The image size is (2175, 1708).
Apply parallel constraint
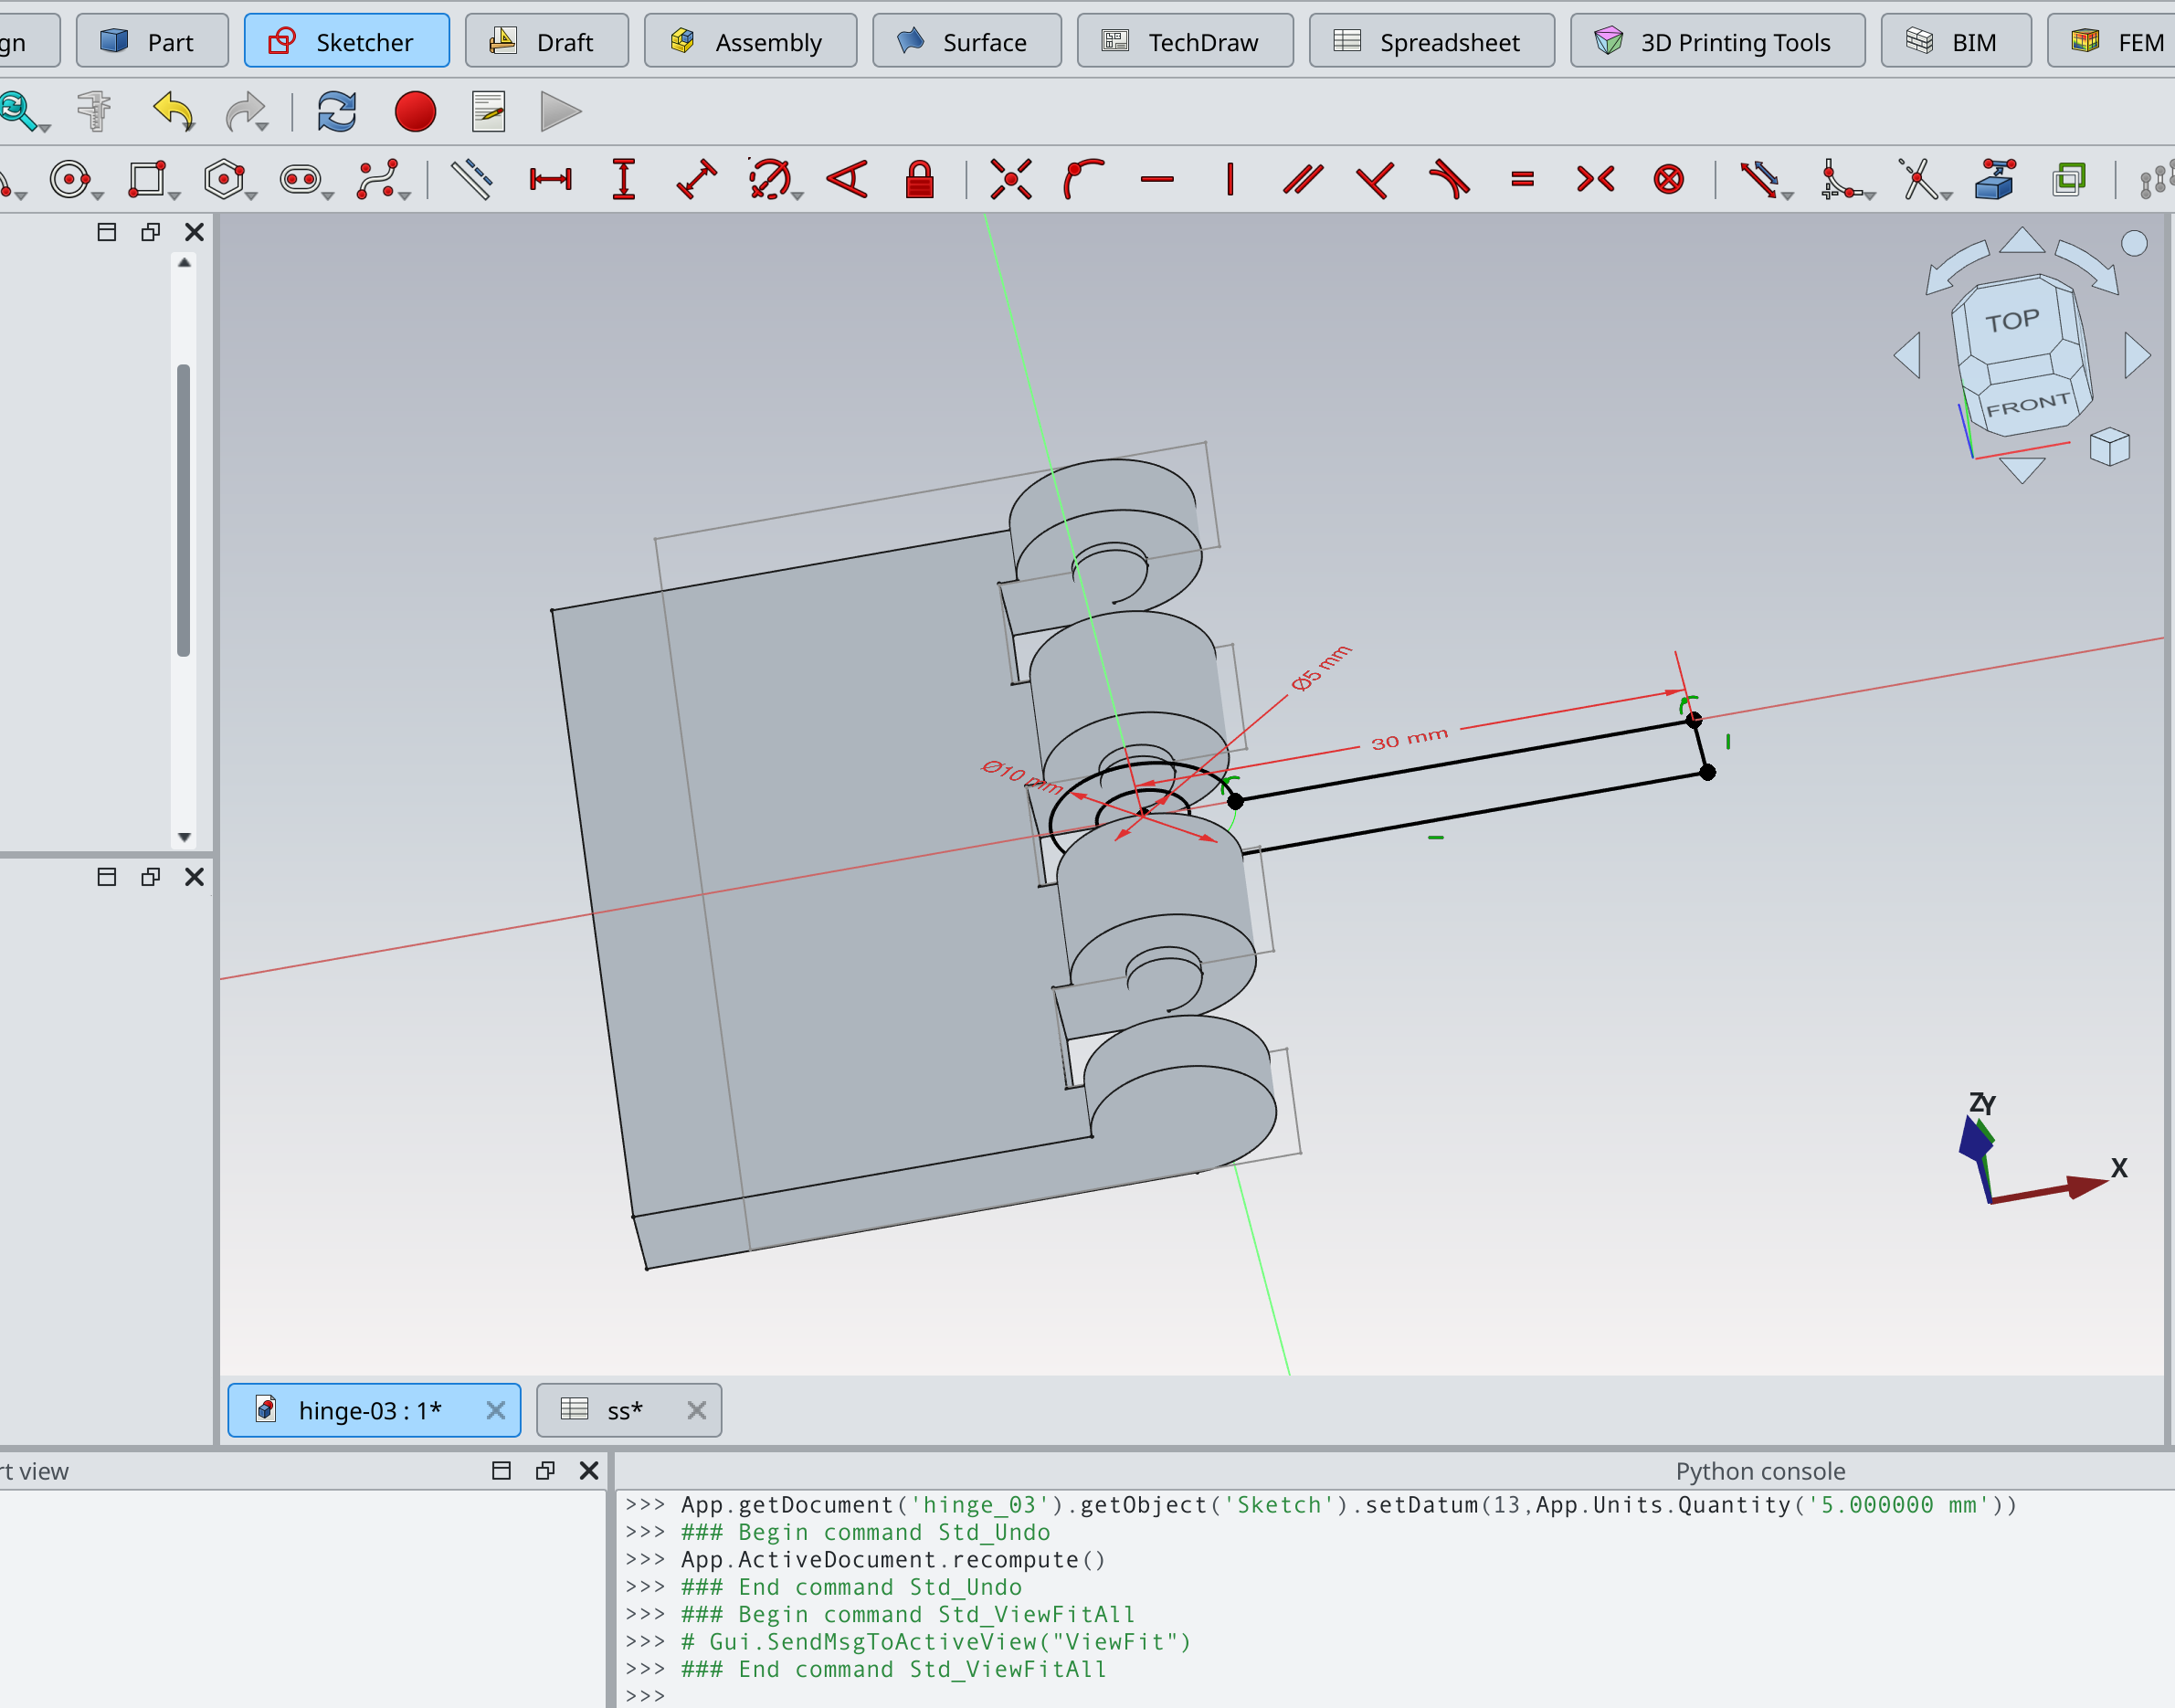click(1303, 180)
